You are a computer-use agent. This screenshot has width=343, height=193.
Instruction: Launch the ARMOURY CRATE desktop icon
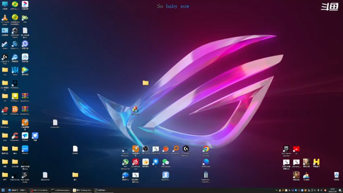point(15,33)
